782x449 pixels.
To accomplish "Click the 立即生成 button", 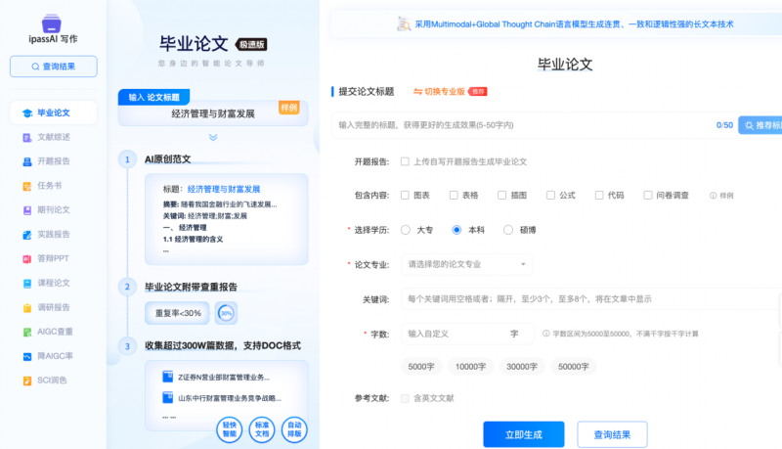I will click(524, 434).
